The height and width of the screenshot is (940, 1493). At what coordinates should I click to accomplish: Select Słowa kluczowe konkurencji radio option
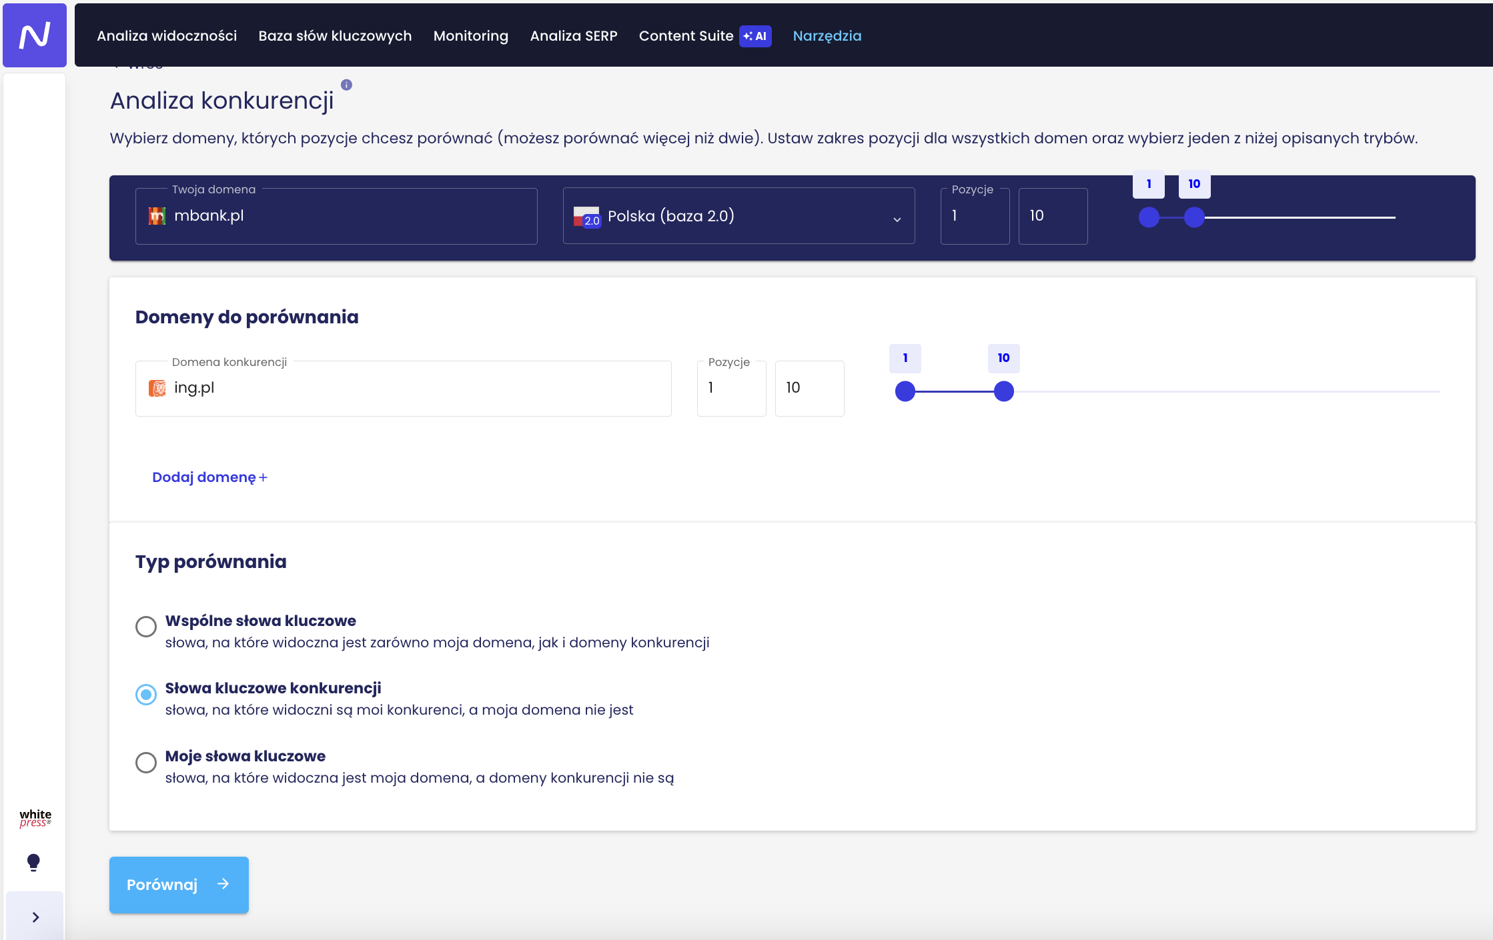coord(146,695)
